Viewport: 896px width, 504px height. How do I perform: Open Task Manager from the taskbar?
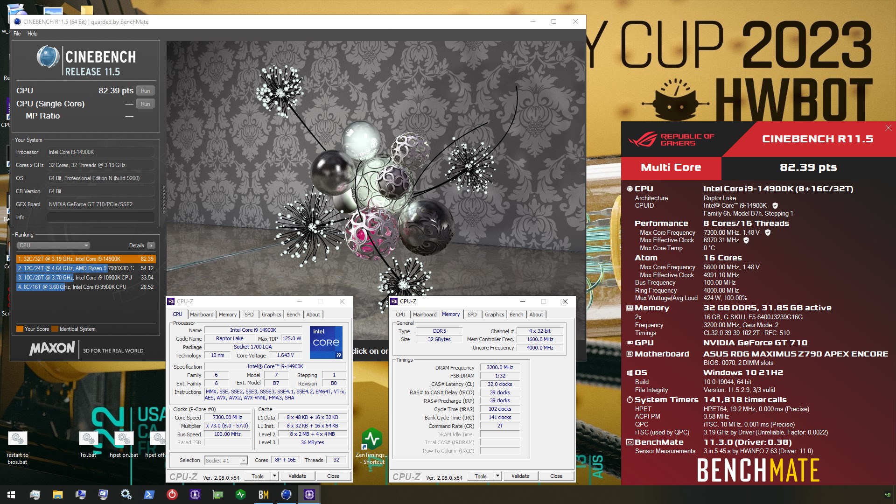pos(35,495)
